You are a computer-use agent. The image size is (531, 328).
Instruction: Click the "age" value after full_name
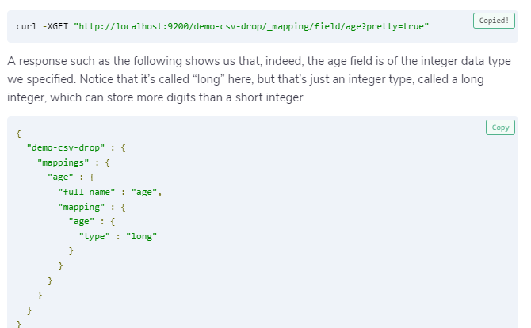coord(144,192)
